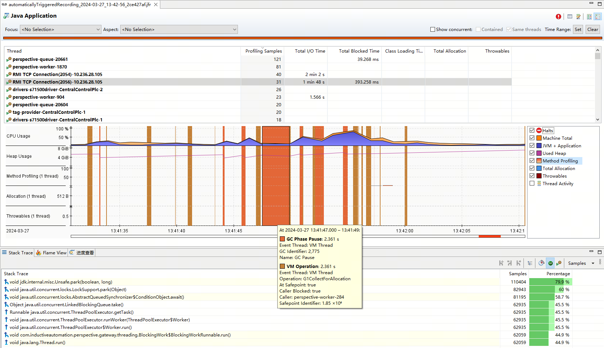Enable the Show concurrent checkbox

[433, 30]
